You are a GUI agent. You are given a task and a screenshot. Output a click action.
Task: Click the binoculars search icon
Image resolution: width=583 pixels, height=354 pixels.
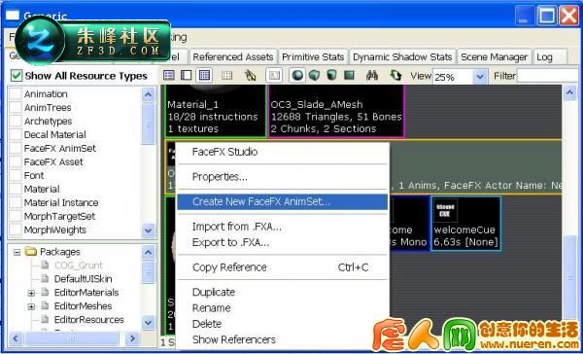point(372,76)
